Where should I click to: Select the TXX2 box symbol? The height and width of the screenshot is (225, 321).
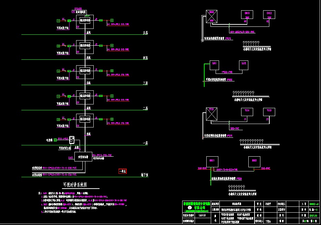269,113
